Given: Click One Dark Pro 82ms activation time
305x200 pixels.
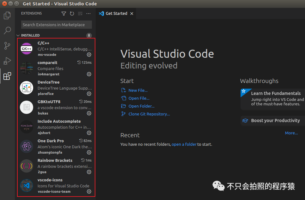Looking at the screenshot, I should (85, 141).
